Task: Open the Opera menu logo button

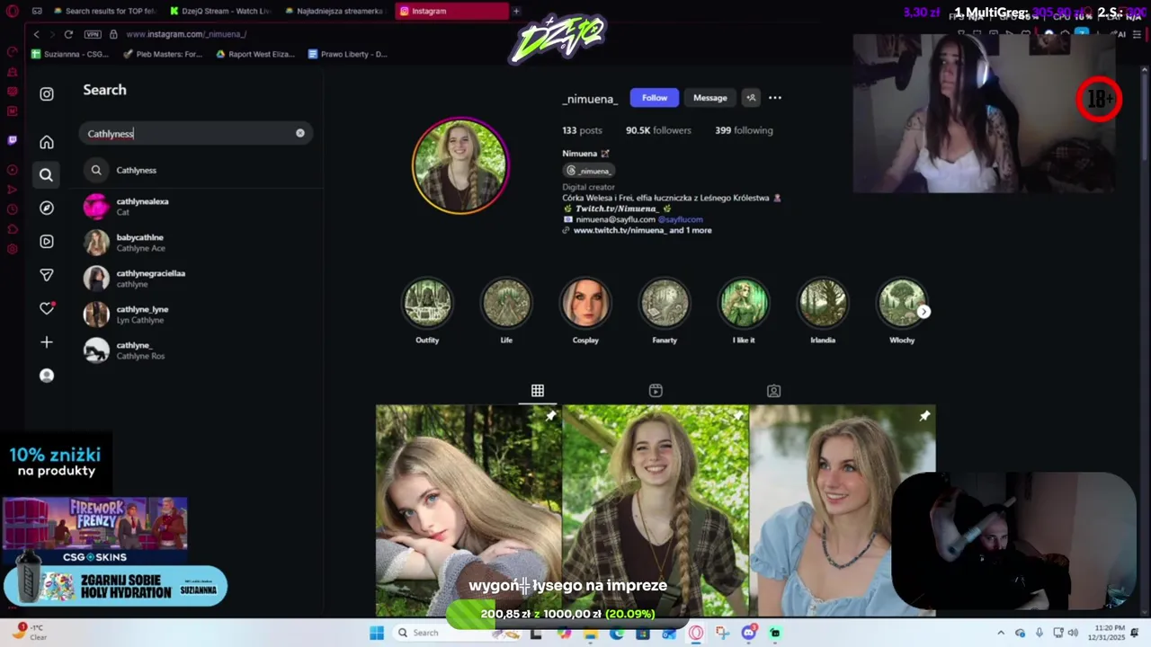Action: tap(12, 12)
